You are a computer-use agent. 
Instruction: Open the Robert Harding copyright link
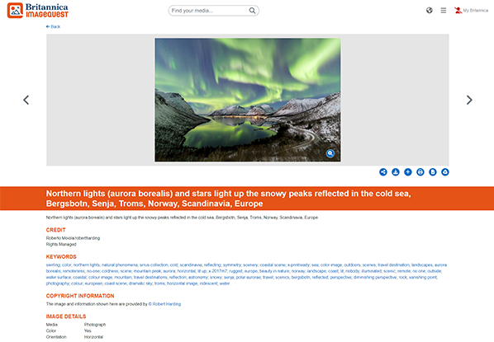pos(164,304)
